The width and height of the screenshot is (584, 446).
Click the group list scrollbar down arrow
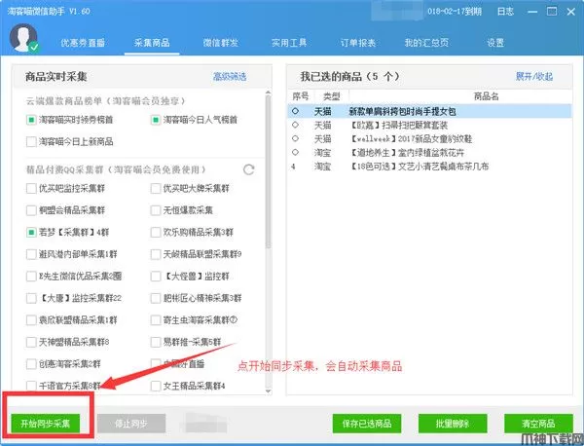(x=268, y=391)
